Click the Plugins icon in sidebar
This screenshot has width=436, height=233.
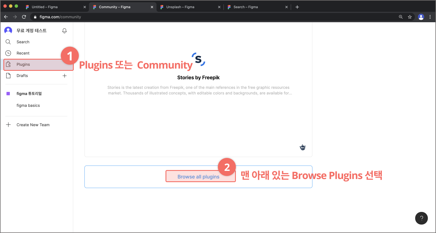coord(8,64)
